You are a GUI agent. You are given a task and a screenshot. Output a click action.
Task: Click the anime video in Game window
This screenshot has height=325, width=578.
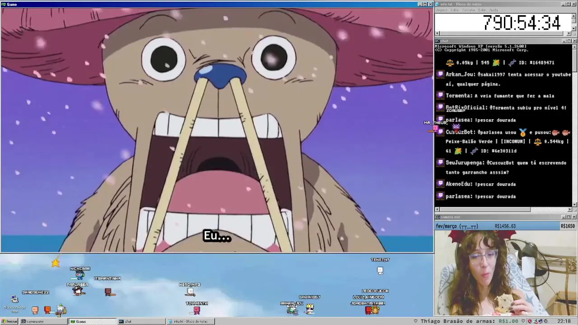pos(217,130)
